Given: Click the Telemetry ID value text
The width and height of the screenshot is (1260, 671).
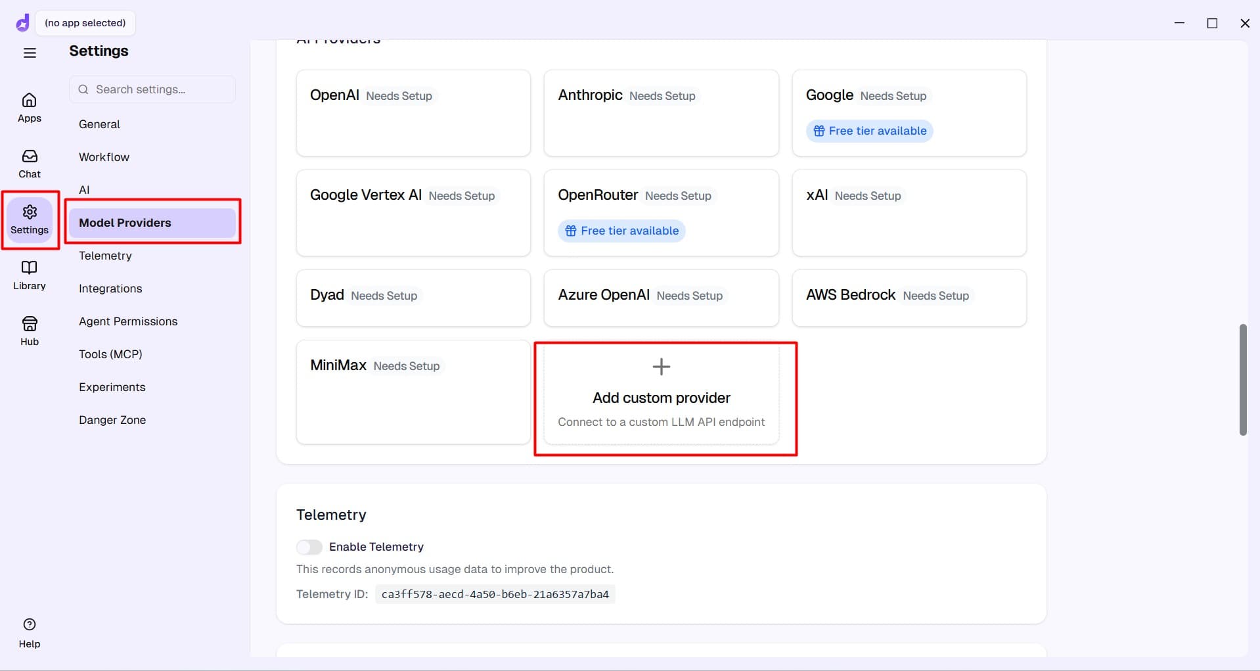Looking at the screenshot, I should click(495, 594).
